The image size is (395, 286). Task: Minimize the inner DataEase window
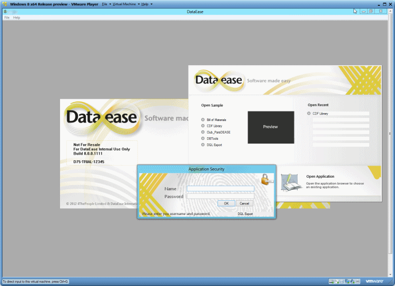(x=363, y=12)
